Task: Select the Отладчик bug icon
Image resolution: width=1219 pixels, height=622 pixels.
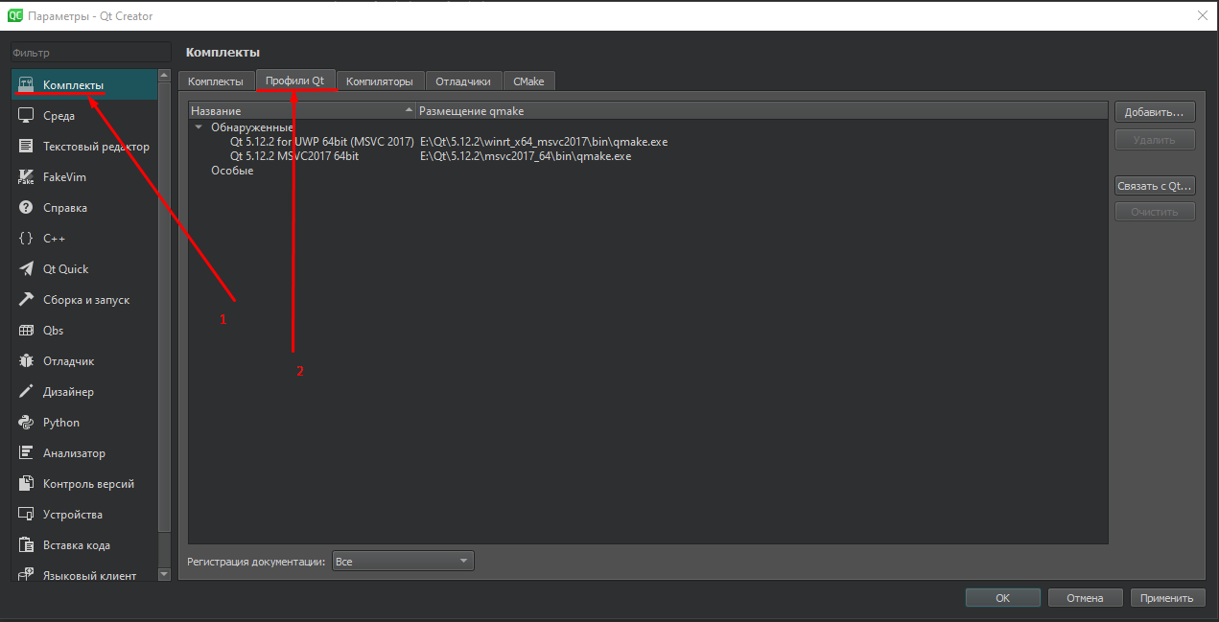Action: pos(27,360)
